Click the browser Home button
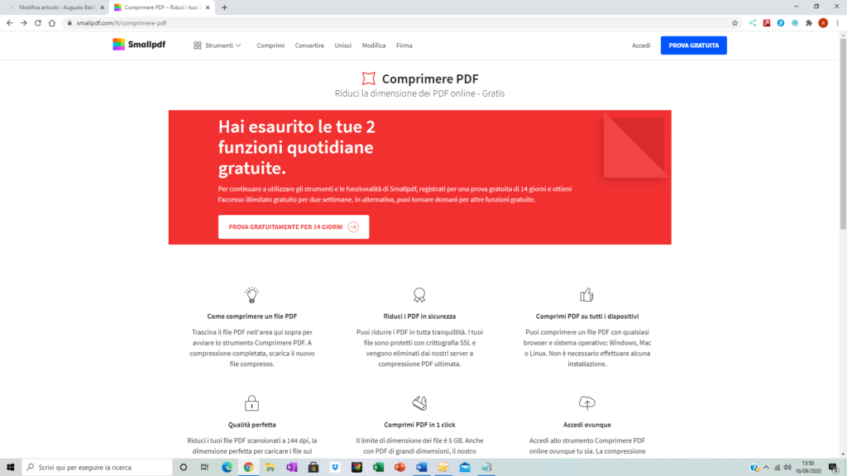 [x=52, y=23]
